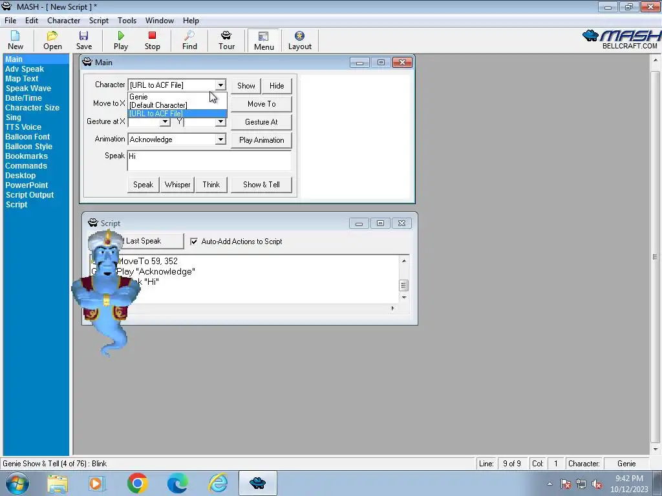Expand the Animation Acknowledge dropdown
The image size is (662, 496).
click(220, 139)
